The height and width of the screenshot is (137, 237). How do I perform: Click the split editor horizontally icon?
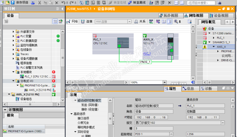tap(176, 3)
